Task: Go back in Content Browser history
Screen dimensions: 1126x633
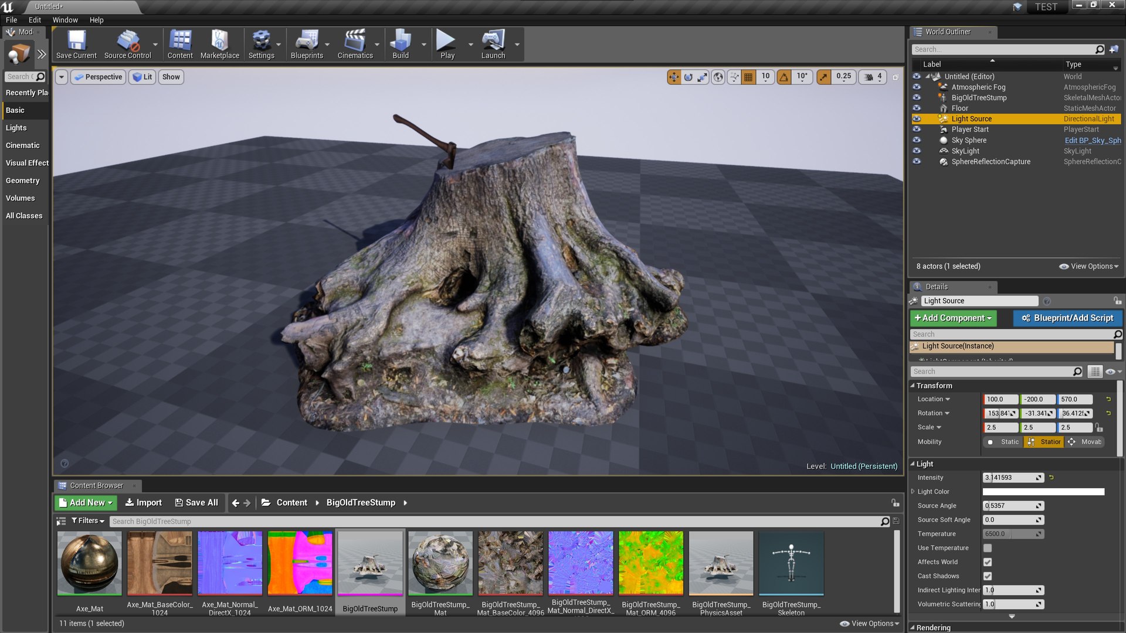Action: click(x=235, y=503)
